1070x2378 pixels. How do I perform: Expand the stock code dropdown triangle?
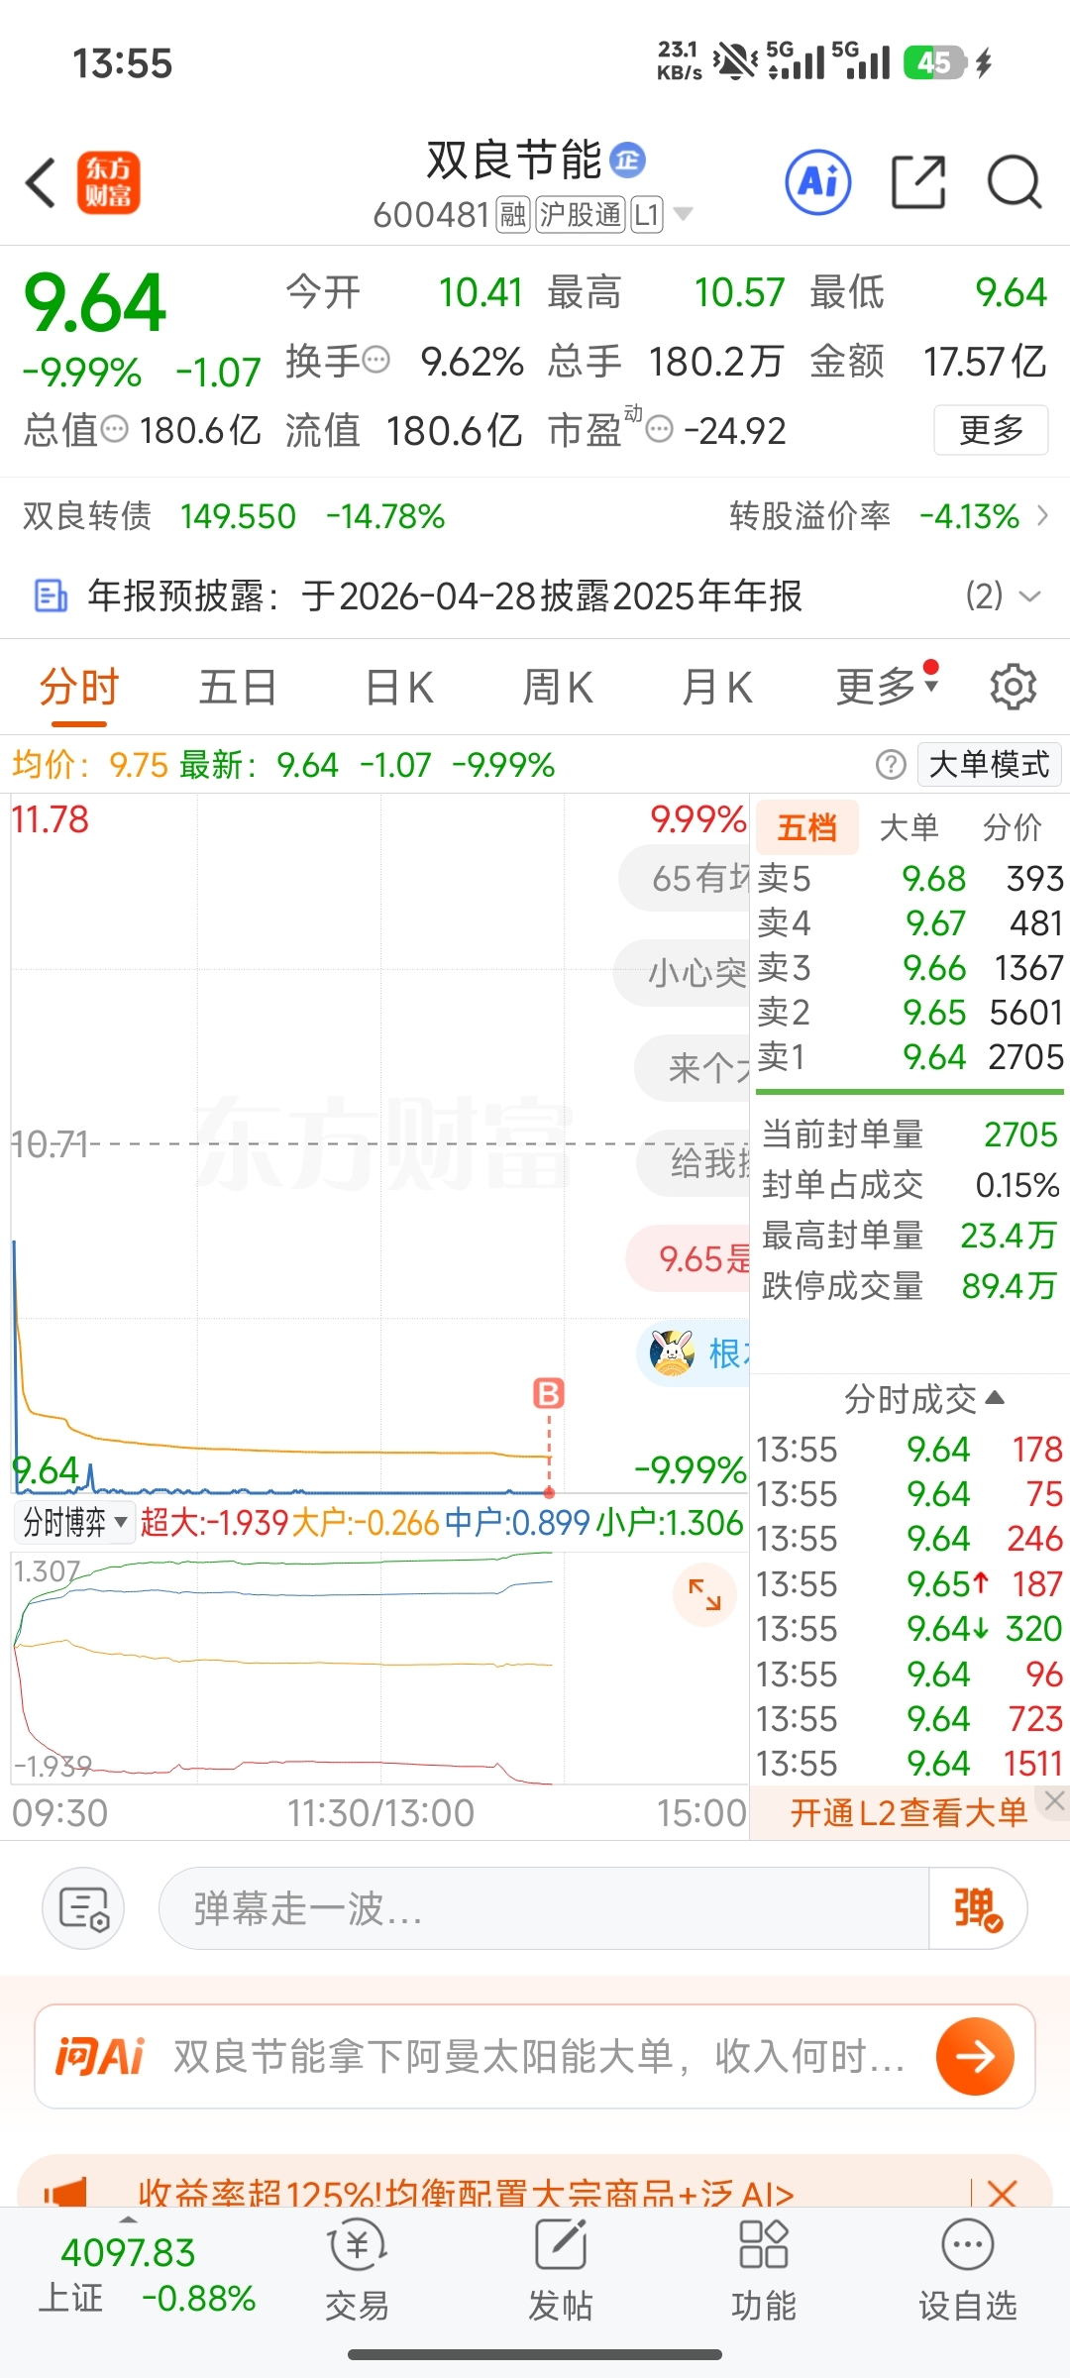683,213
